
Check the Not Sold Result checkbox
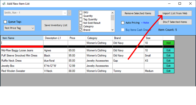click(81, 23)
